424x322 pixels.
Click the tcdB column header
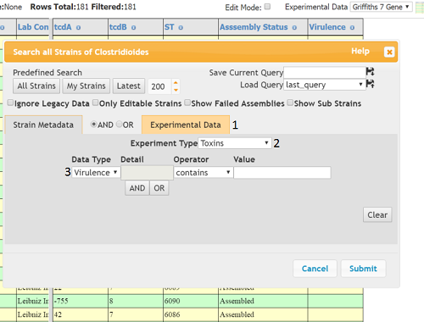[x=136, y=27]
